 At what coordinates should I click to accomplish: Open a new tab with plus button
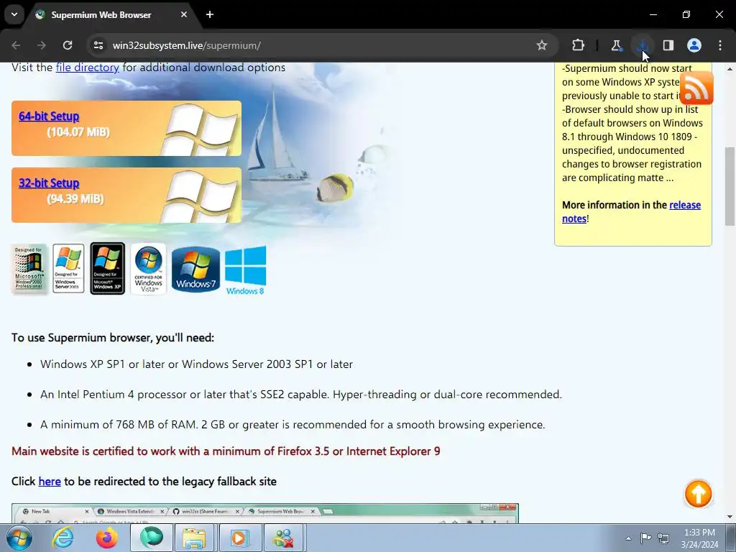[210, 14]
